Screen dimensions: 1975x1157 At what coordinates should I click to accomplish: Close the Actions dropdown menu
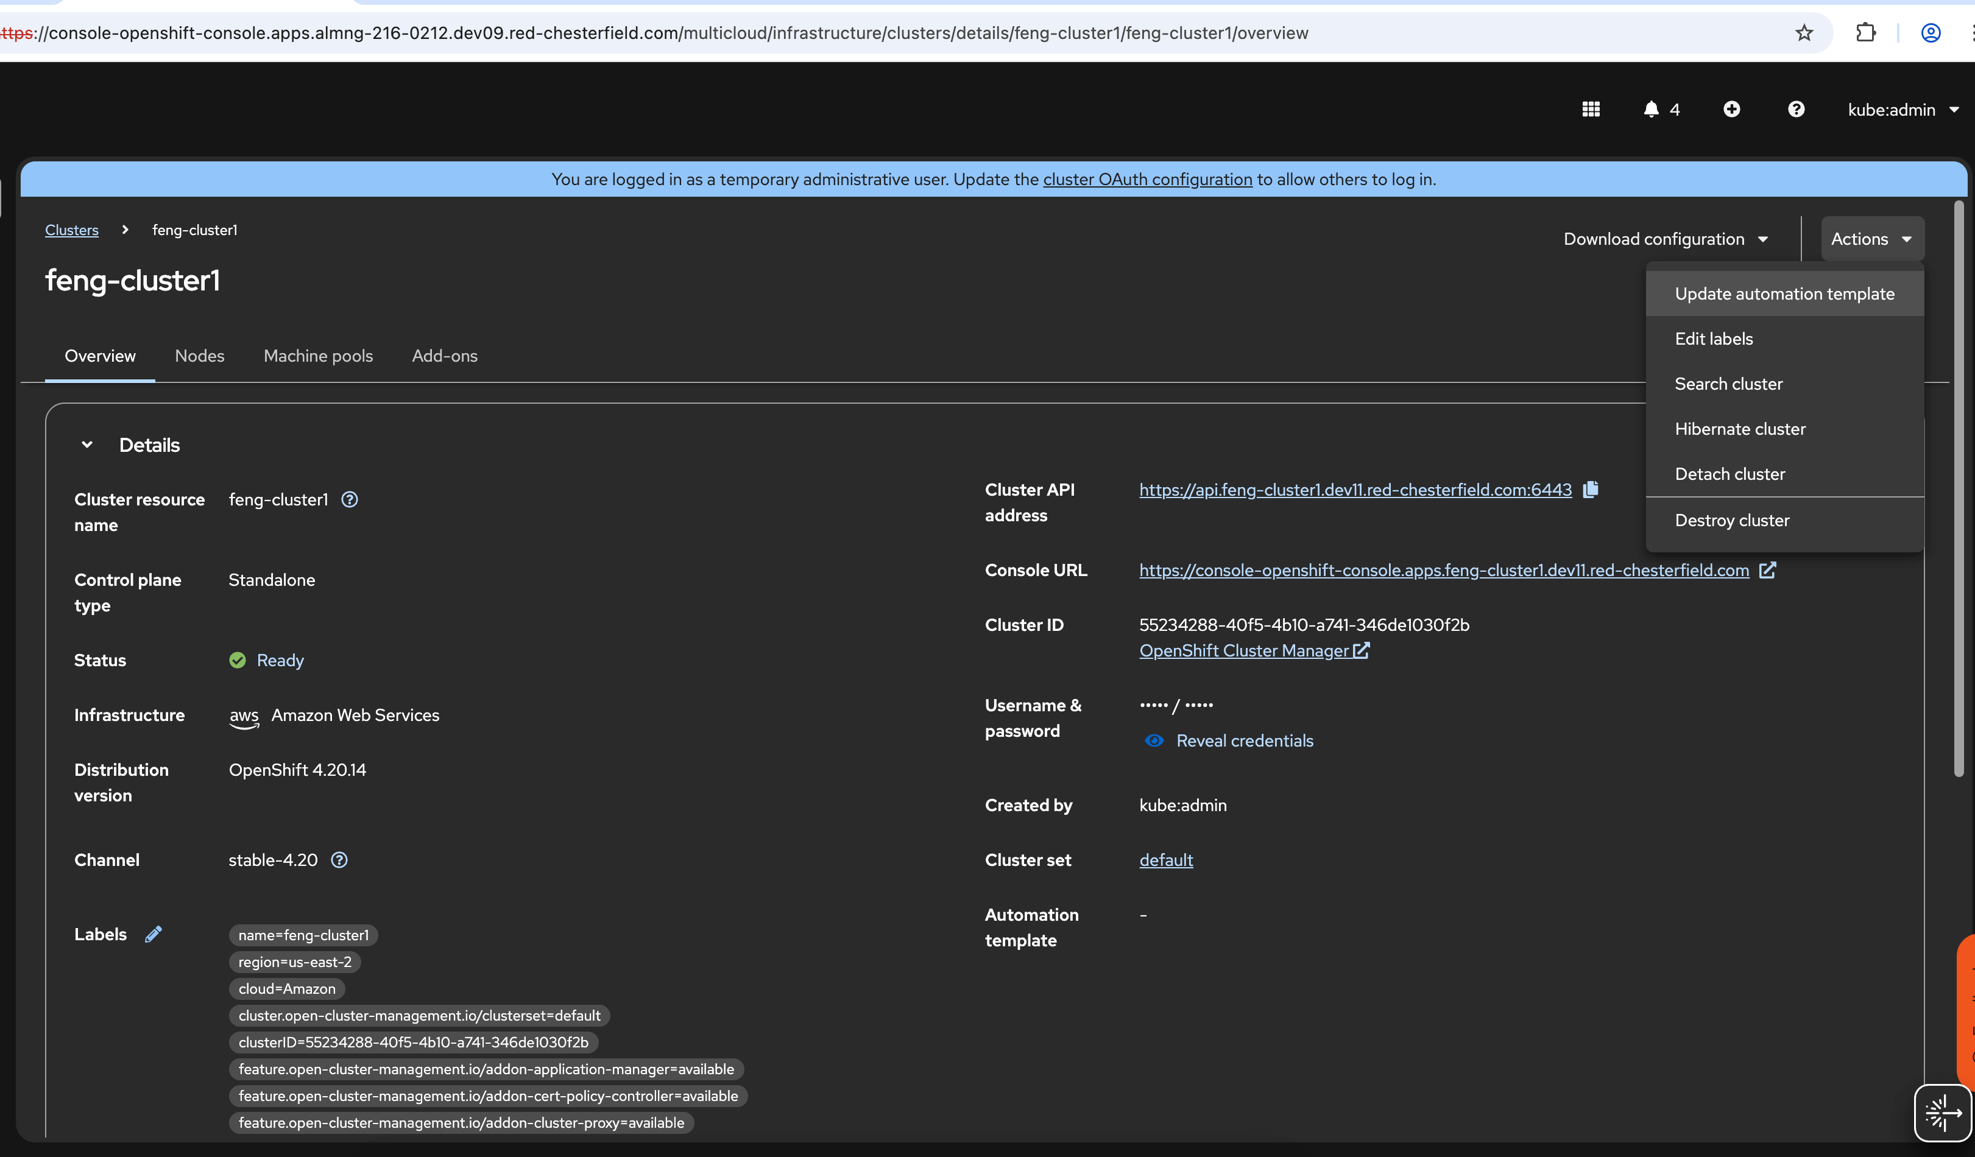point(1871,239)
